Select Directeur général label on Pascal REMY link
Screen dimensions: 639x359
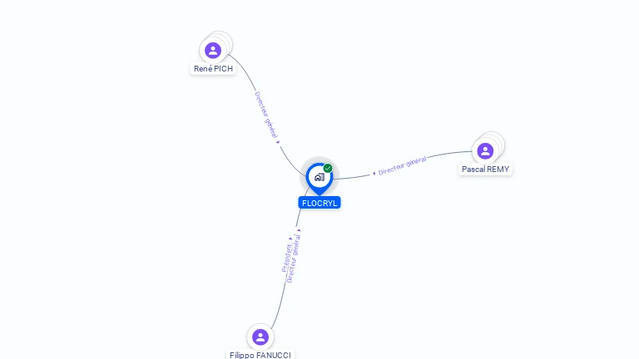pyautogui.click(x=402, y=165)
